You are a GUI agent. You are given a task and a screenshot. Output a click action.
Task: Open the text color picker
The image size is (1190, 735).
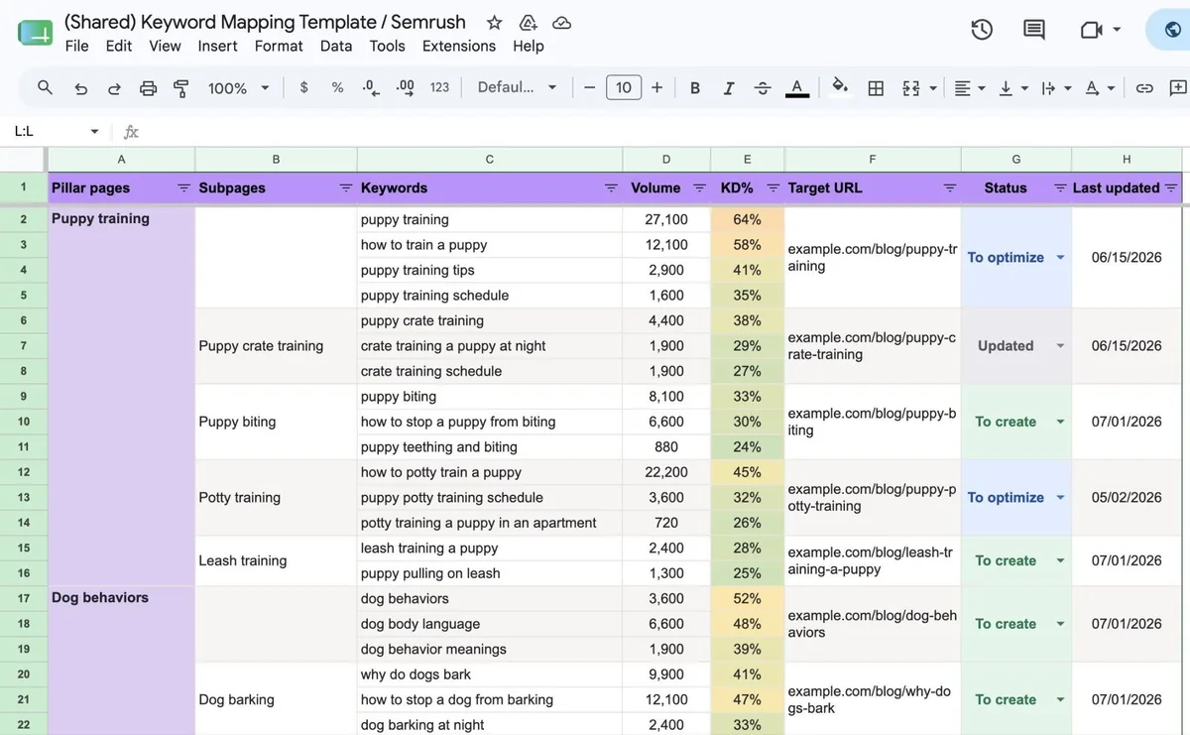[x=796, y=88]
